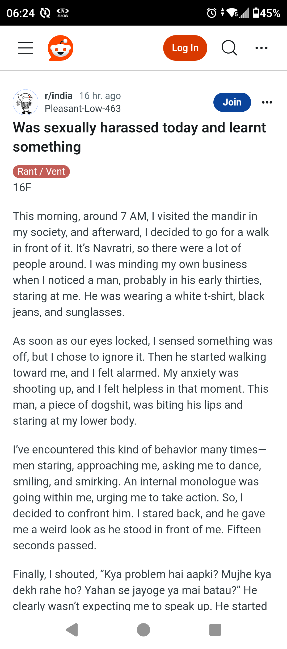Open the r/india subreddit link
Image resolution: width=287 pixels, height=649 pixels.
click(x=59, y=96)
